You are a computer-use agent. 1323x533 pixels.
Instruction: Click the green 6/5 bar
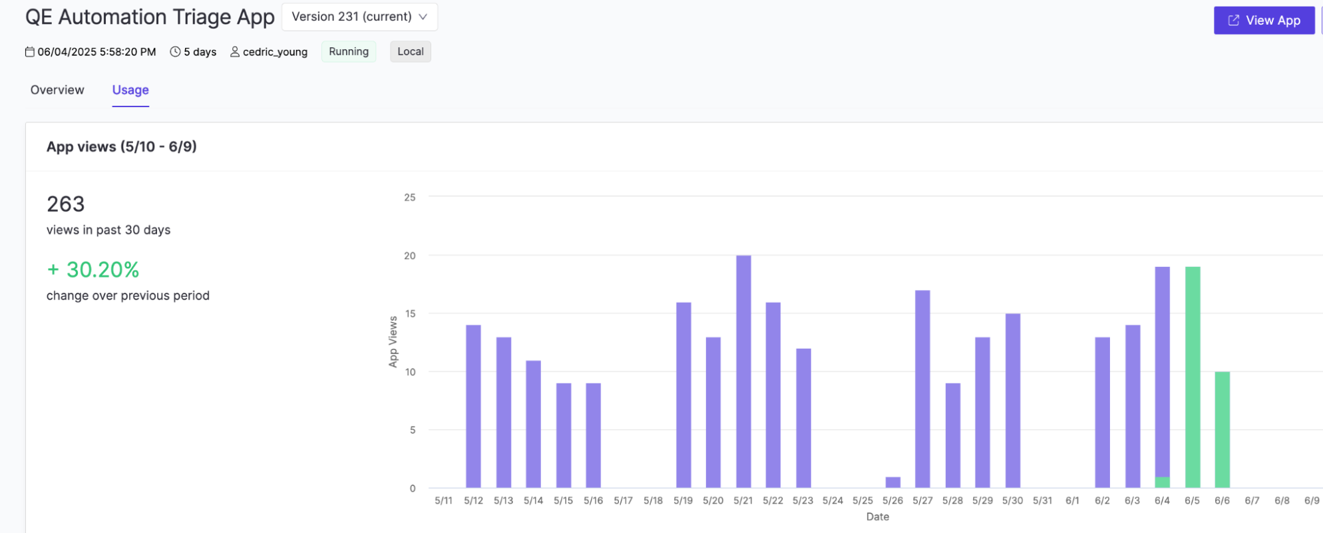click(x=1193, y=377)
